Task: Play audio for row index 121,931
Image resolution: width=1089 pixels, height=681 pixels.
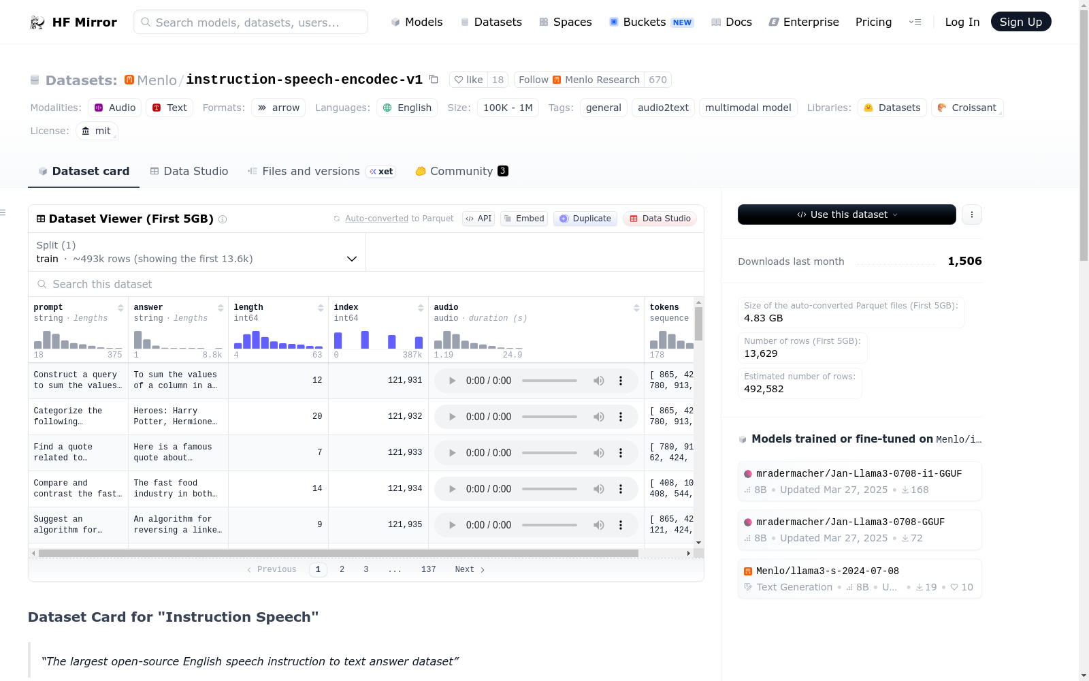Action: 452,381
